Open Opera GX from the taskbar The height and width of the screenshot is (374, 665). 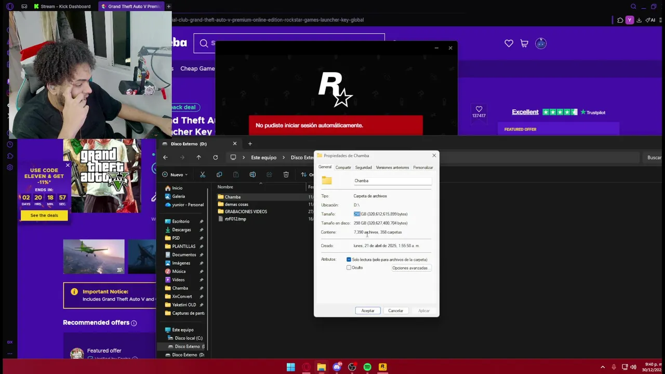click(x=306, y=367)
